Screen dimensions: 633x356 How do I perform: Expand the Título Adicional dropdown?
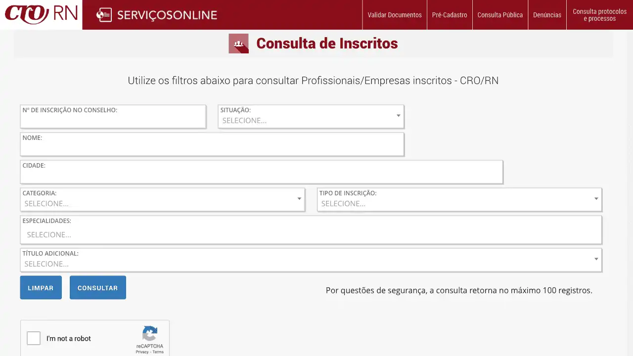[x=311, y=264]
